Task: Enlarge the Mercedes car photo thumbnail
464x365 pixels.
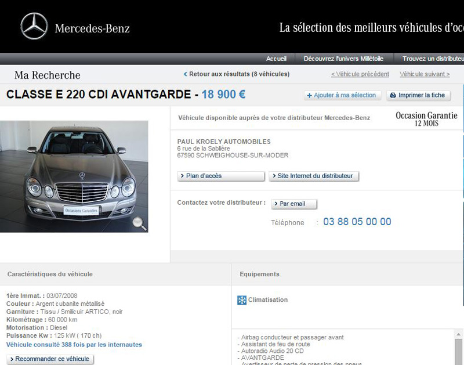Action: (74, 176)
